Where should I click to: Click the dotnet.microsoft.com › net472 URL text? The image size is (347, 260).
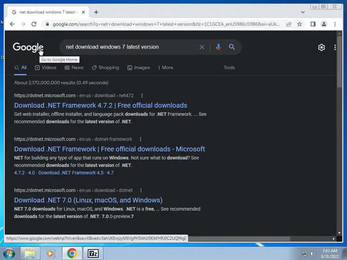point(74,95)
